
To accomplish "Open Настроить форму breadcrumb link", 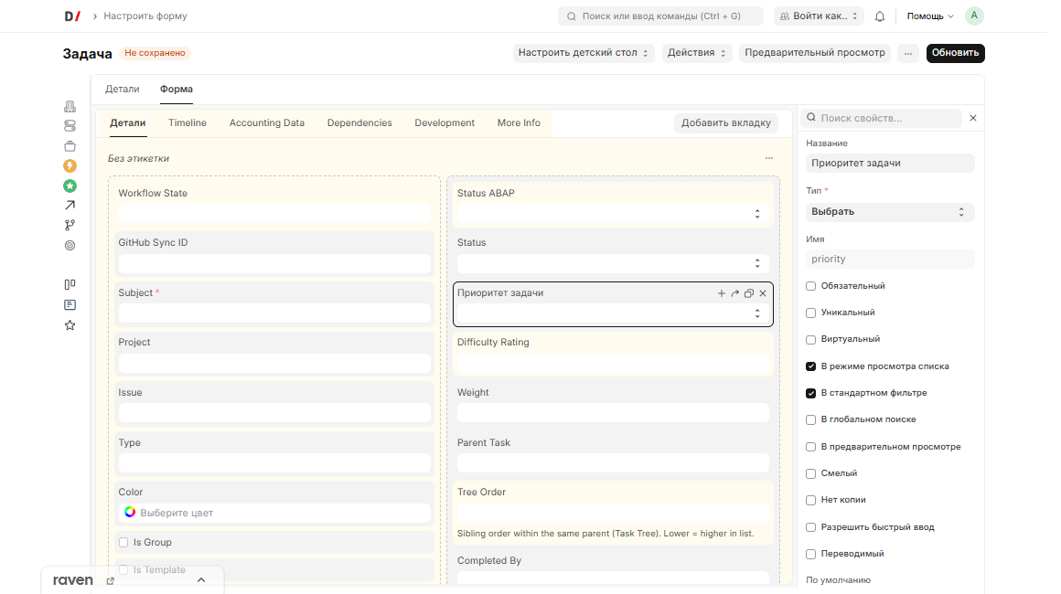I will (x=145, y=16).
